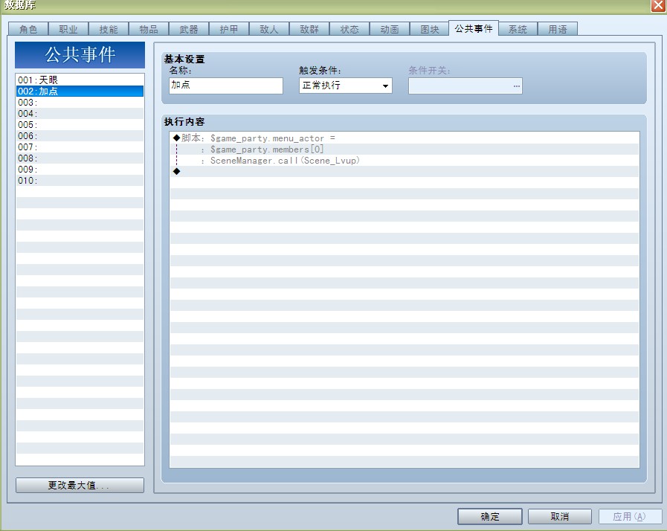Select list row 004:
Viewport: 667px width, 531px height.
(x=80, y=113)
